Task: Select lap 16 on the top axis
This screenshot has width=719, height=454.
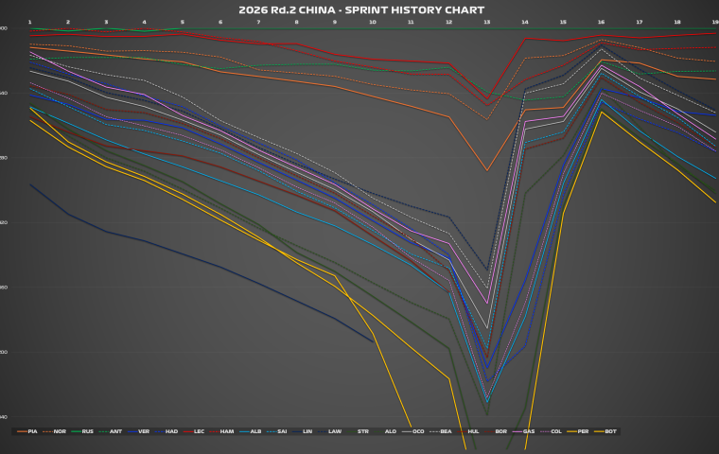Action: pos(601,21)
